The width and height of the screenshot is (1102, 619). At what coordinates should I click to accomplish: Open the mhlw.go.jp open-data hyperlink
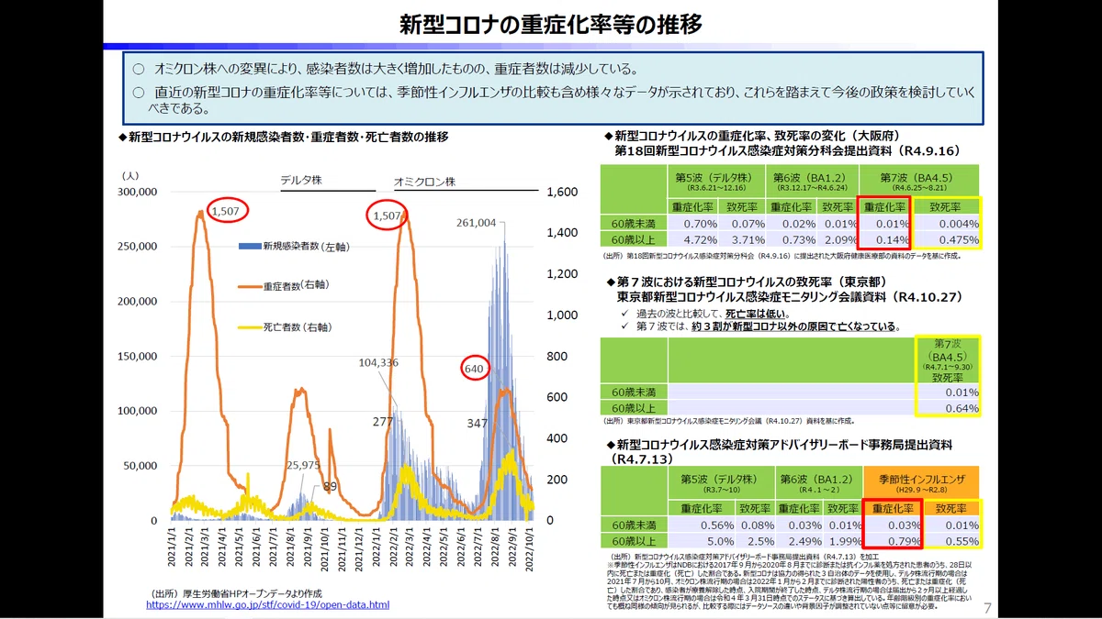click(x=267, y=605)
